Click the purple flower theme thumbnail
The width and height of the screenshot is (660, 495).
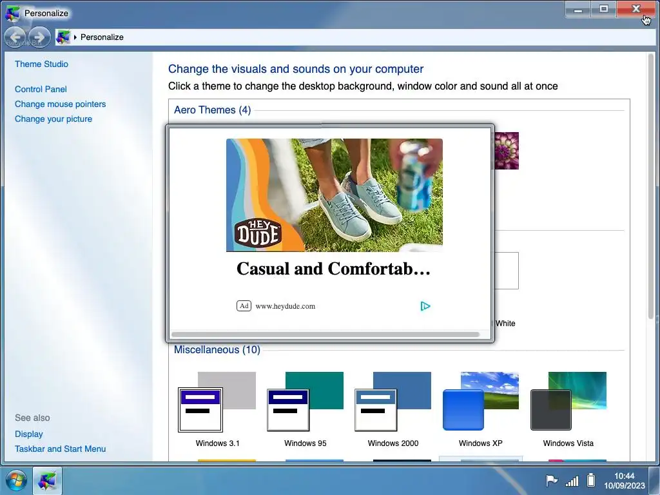(507, 151)
